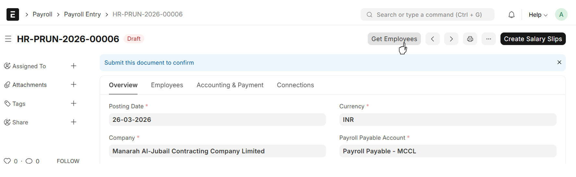Open the Accounting & Payment tab
576x177 pixels.
coord(230,85)
